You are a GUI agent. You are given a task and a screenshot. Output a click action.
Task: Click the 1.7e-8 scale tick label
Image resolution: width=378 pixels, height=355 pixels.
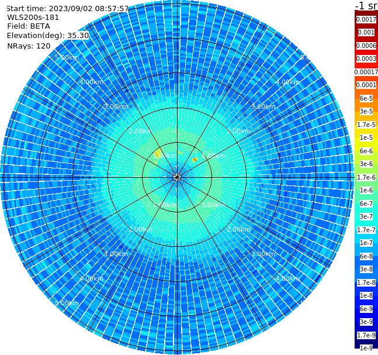[x=366, y=282]
